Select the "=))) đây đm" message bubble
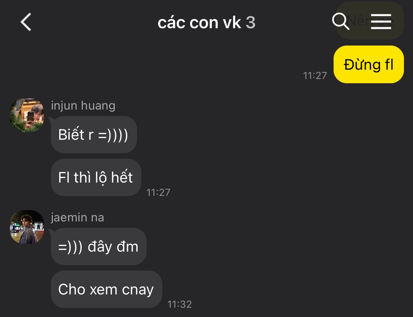Image resolution: width=413 pixels, height=317 pixels. (x=98, y=247)
